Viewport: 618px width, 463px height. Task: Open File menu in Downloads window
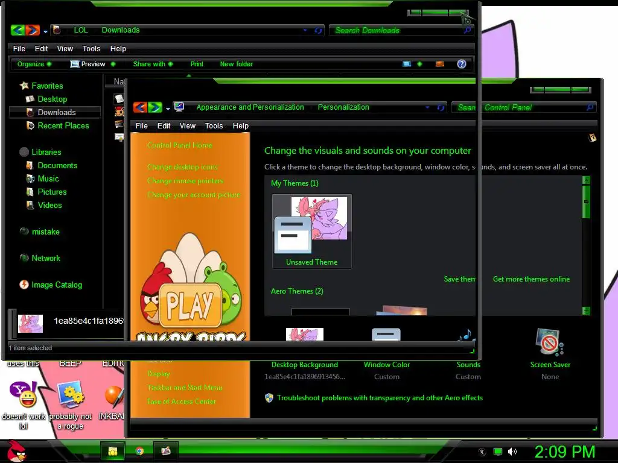tap(19, 48)
